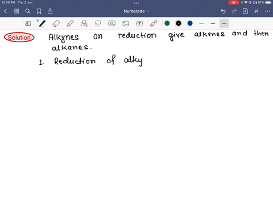This screenshot has width=273, height=205.
Task: Choose the black pen color
Action: [179, 23]
